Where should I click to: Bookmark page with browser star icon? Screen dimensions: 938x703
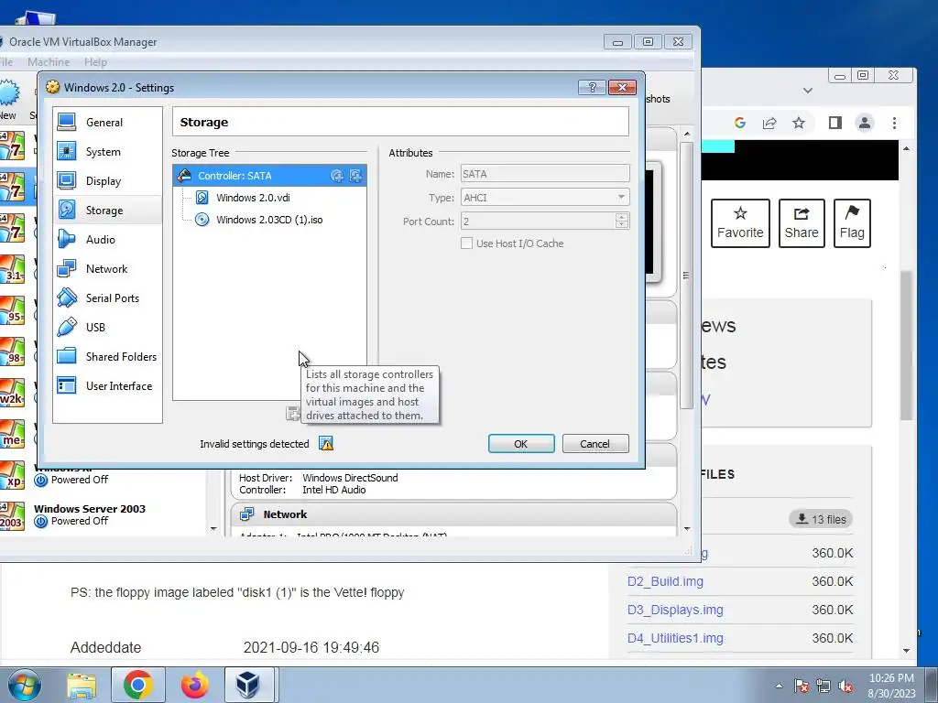point(799,123)
